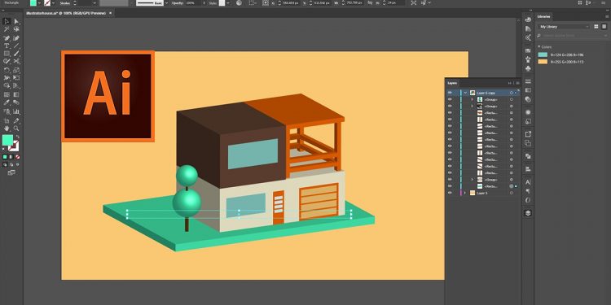Open the Layers panel from the dock stack icon
611x305 pixels.
pos(528,213)
